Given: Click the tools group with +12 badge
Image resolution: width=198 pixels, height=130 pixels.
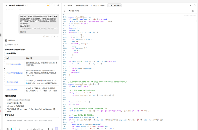Looking at the screenshot, I should point(16,129).
